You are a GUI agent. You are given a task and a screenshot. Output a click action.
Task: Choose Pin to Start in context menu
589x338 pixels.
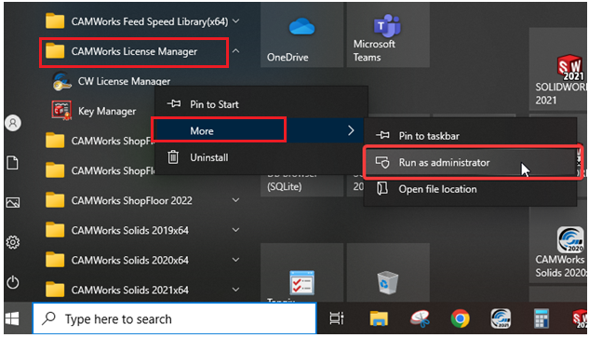261,104
